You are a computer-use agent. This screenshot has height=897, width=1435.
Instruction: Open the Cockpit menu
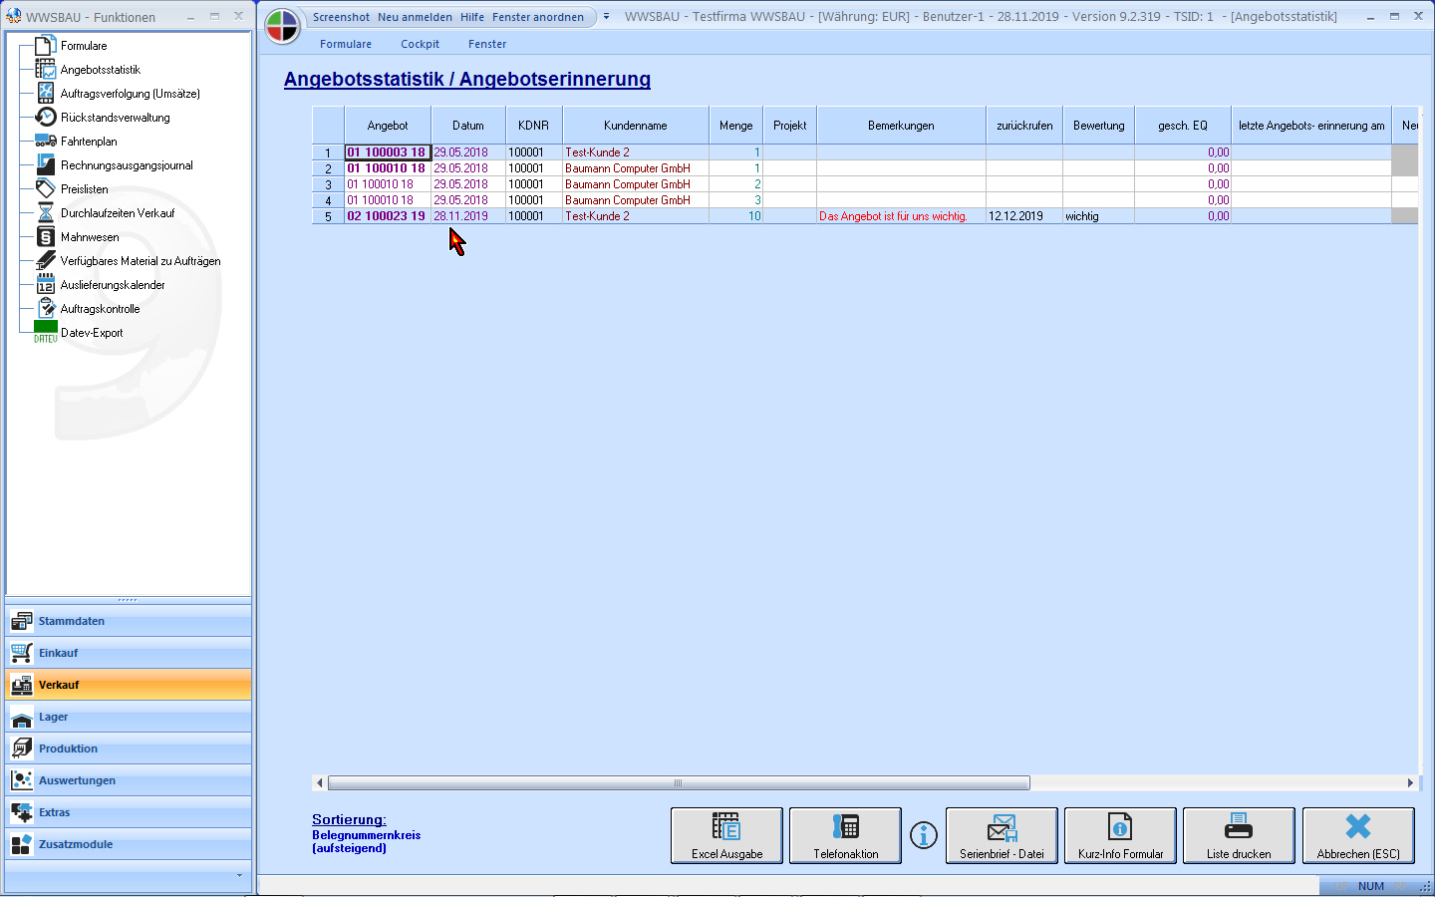coord(420,44)
